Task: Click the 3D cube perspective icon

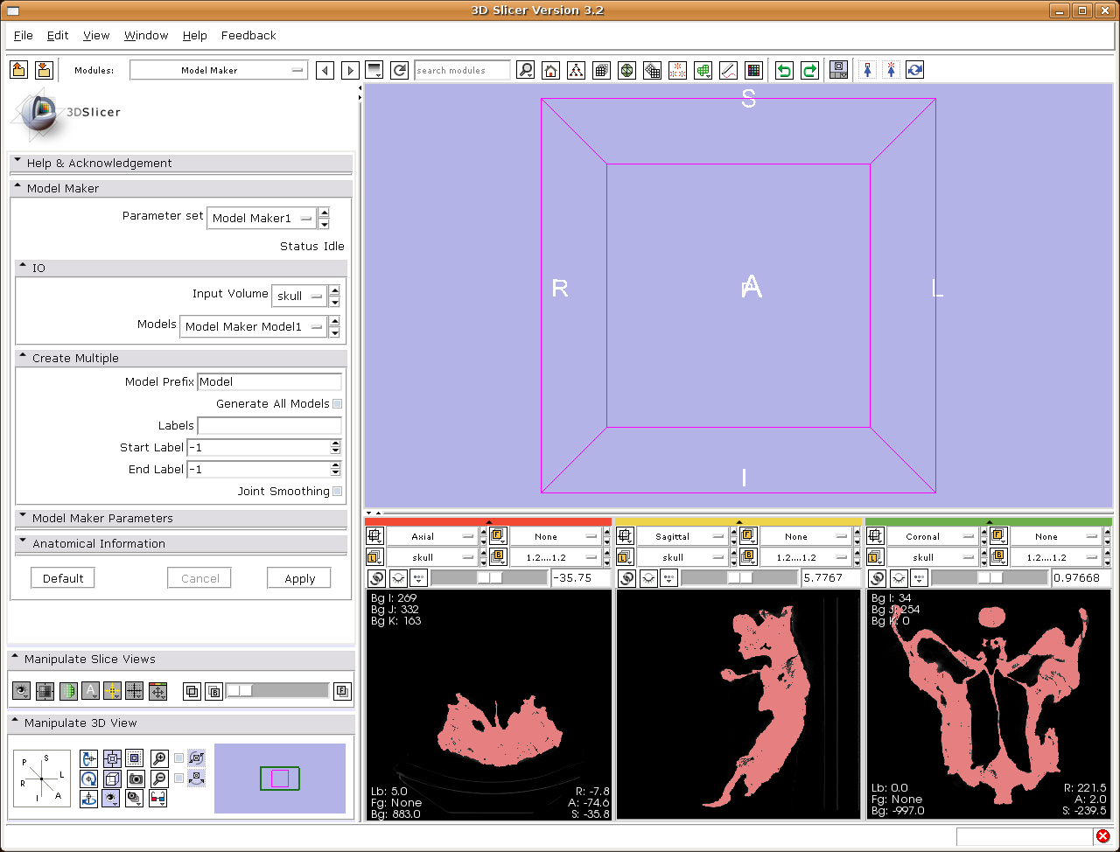Action: (x=112, y=779)
